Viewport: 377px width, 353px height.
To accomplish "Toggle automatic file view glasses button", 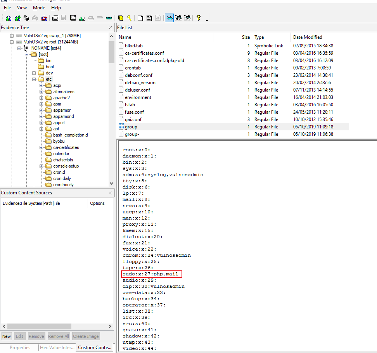I will 169,18.
